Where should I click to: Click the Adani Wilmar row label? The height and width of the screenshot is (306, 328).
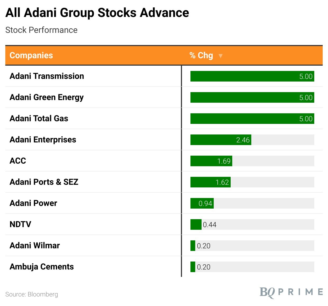click(35, 246)
